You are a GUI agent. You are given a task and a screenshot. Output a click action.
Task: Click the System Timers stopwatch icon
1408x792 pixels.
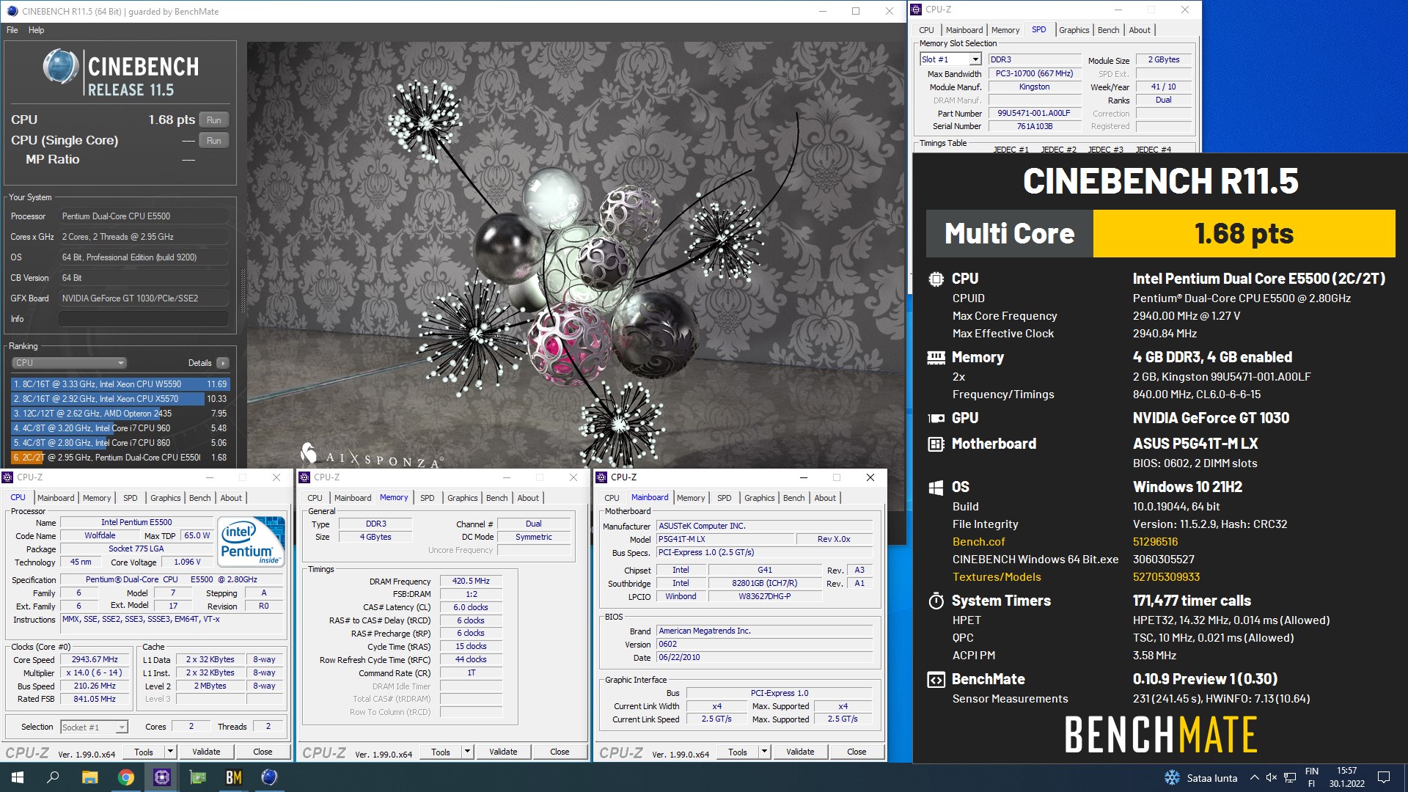[936, 601]
